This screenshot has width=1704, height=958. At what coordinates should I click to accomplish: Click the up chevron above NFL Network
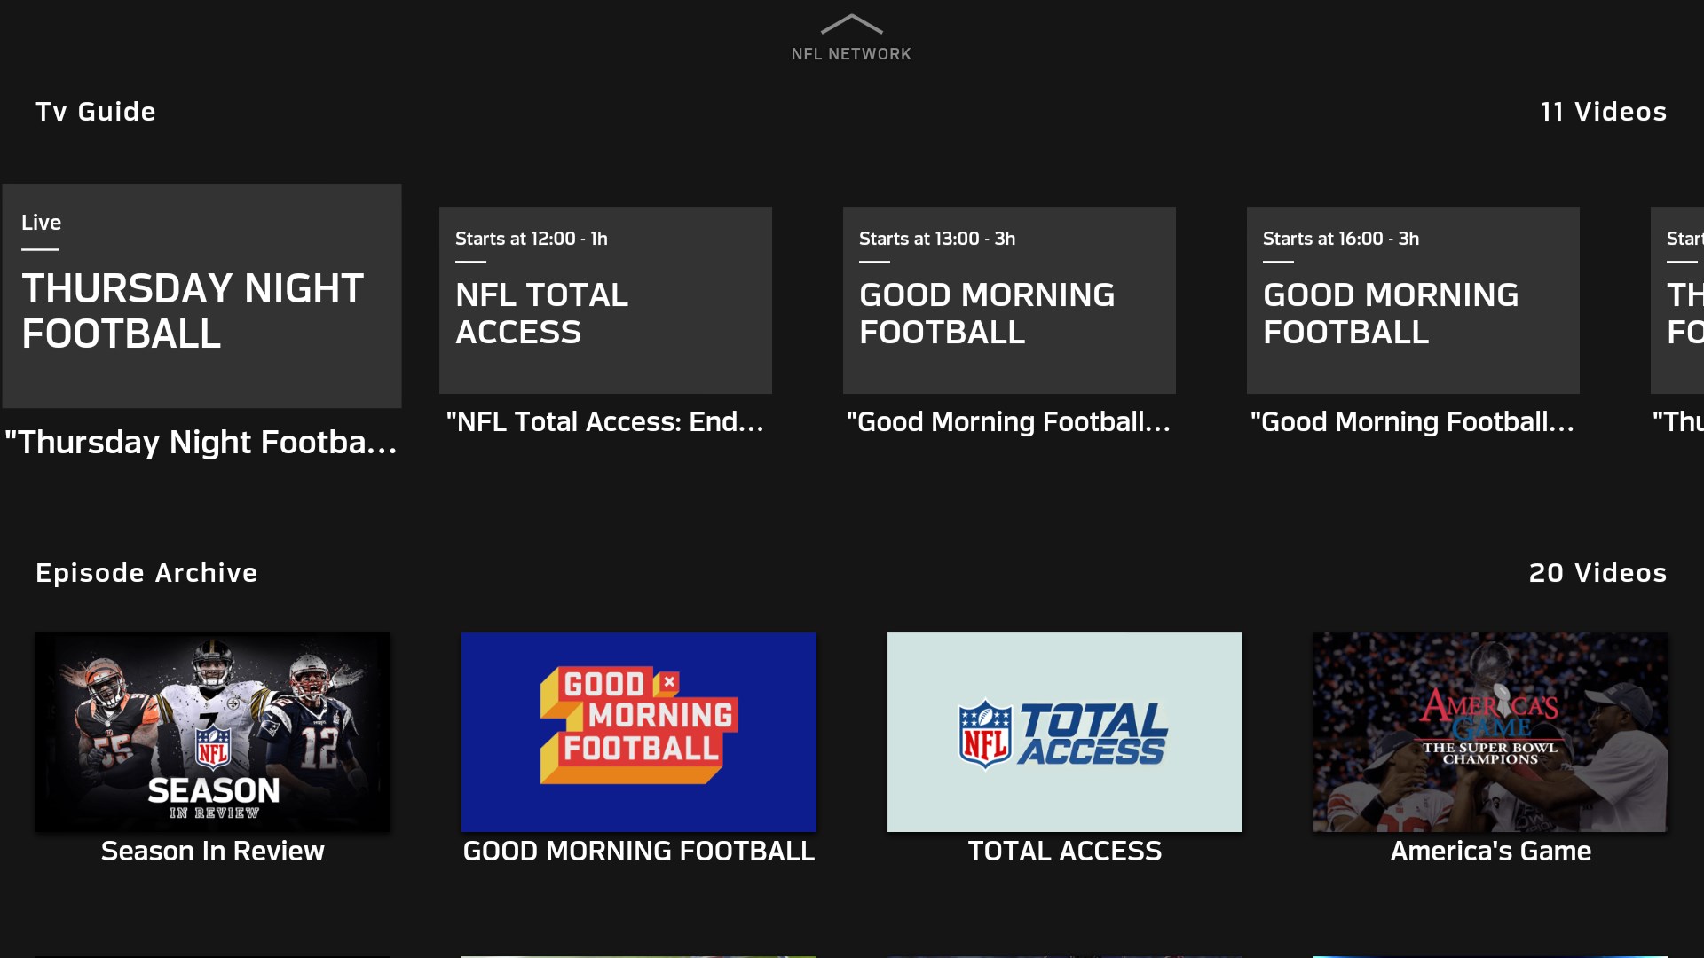[851, 24]
